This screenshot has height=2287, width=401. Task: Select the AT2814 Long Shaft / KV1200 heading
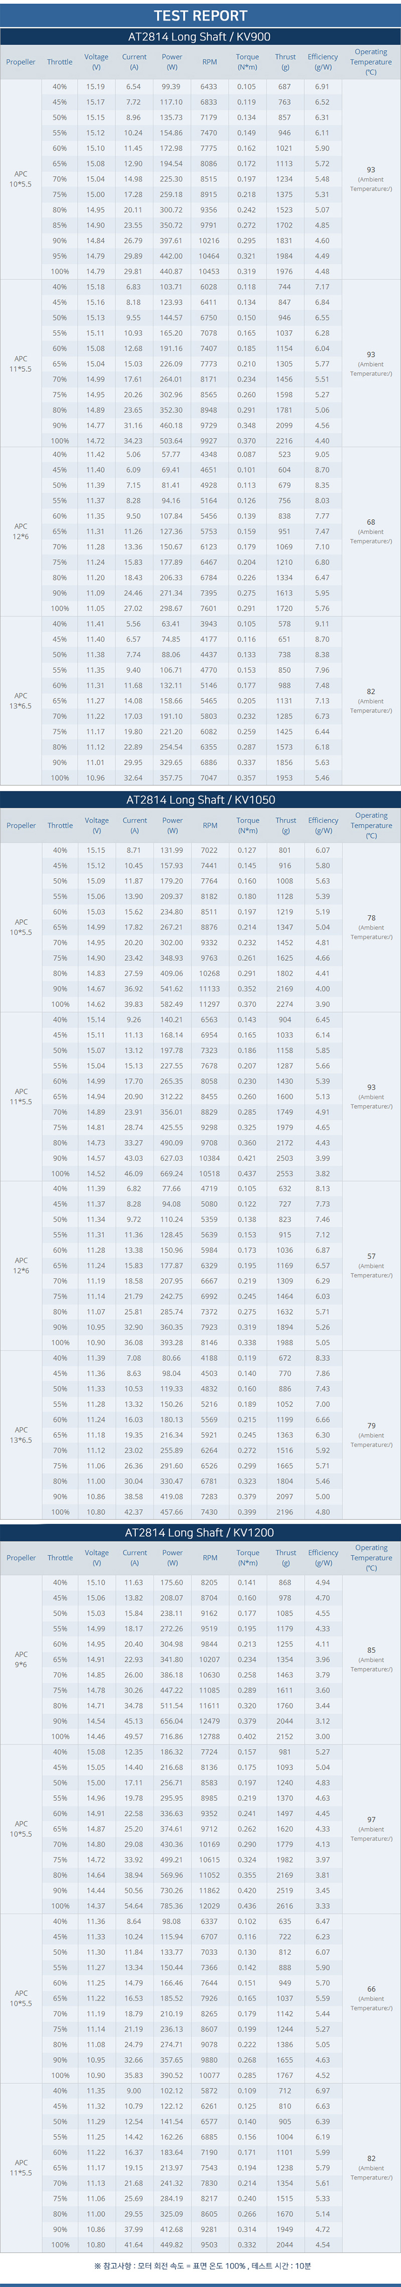[x=199, y=1532]
